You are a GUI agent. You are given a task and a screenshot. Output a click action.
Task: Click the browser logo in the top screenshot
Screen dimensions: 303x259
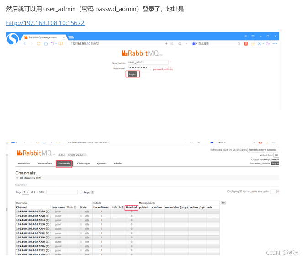tap(12, 39)
